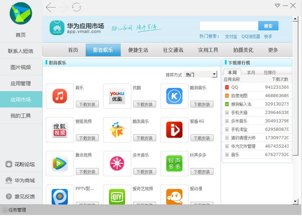Switch ranking to 本月 tab
Viewport: 302px width, 216px height.
(x=251, y=72)
